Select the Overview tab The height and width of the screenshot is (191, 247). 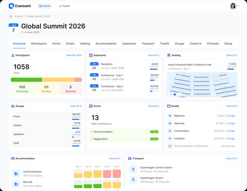(19, 44)
